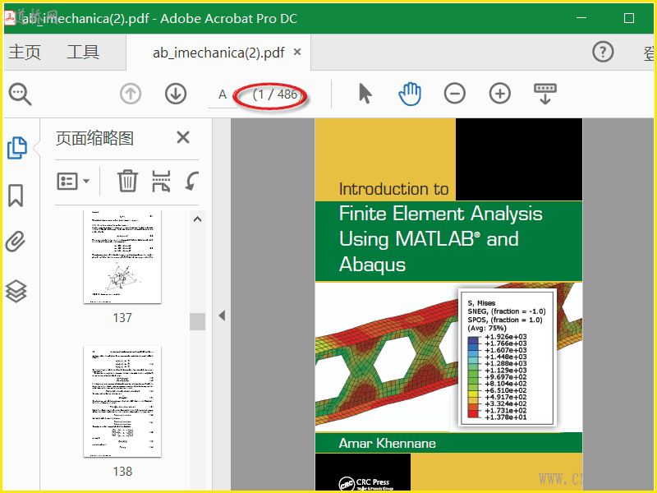657x493 pixels.
Task: Click page label 137 text
Action: (x=122, y=318)
